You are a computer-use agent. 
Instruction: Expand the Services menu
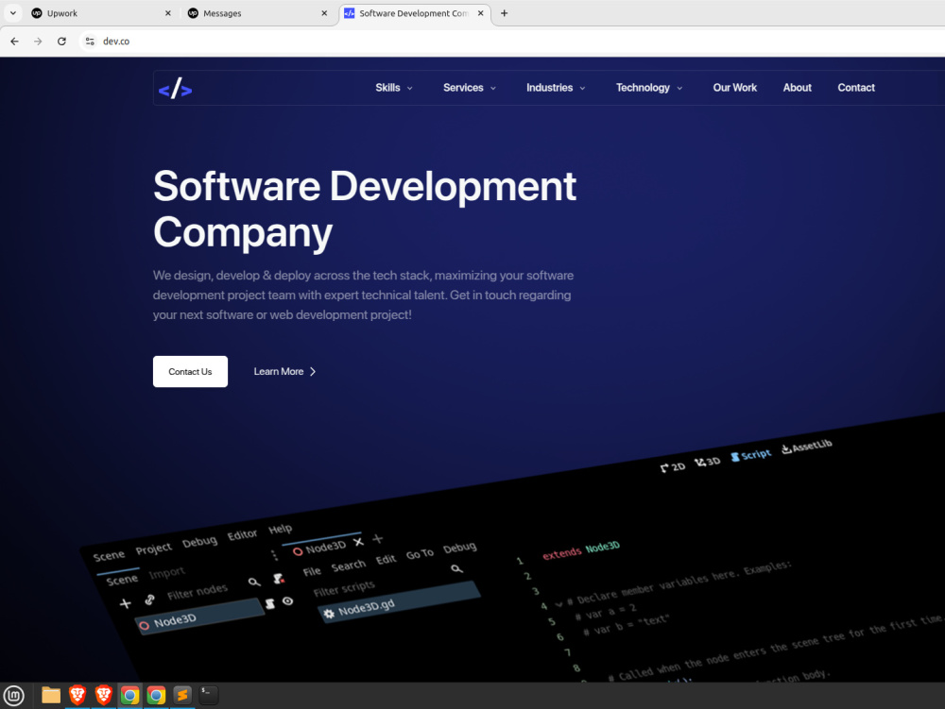tap(470, 88)
